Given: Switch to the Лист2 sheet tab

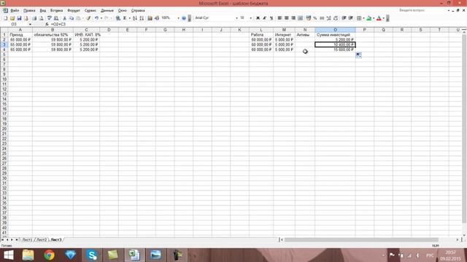Looking at the screenshot, I should [x=42, y=239].
